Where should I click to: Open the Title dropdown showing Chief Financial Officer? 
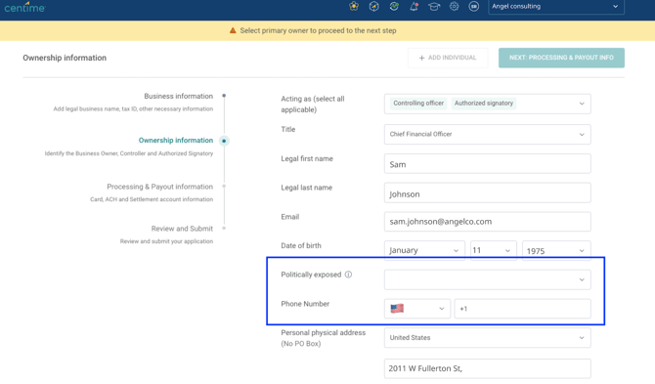click(x=487, y=135)
